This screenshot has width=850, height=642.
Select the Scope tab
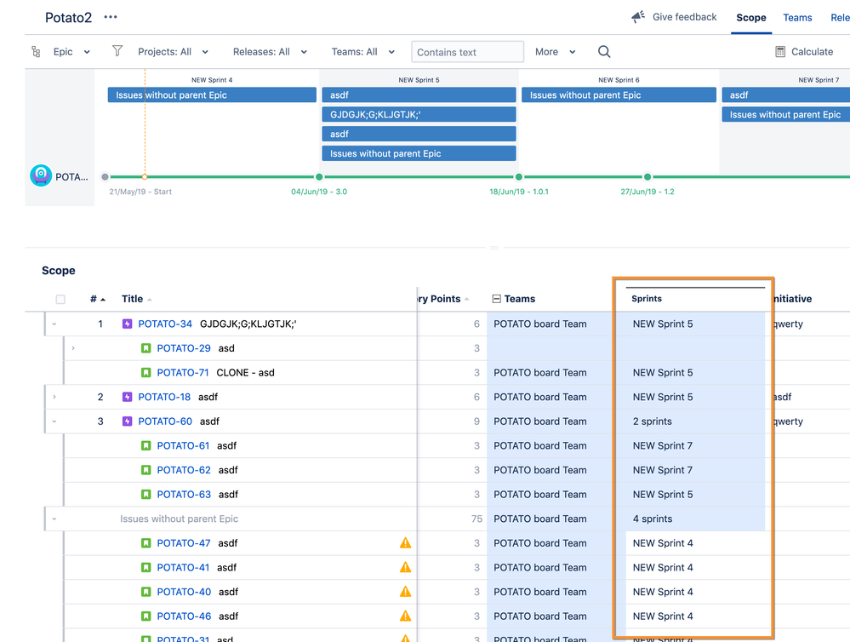pyautogui.click(x=751, y=17)
